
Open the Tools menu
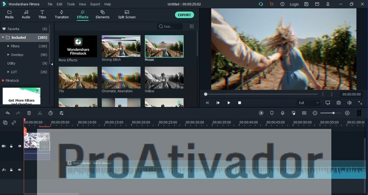(x=71, y=4)
